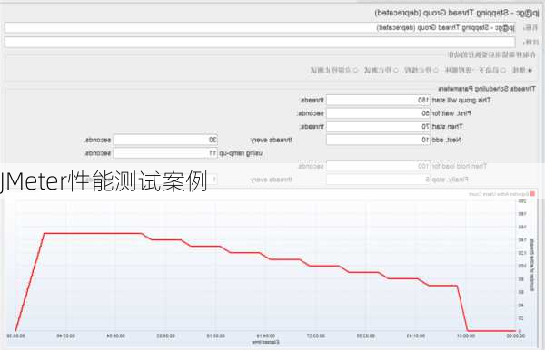Click the 'Then hold load for' 100 field
545x350 pixels.
point(378,166)
